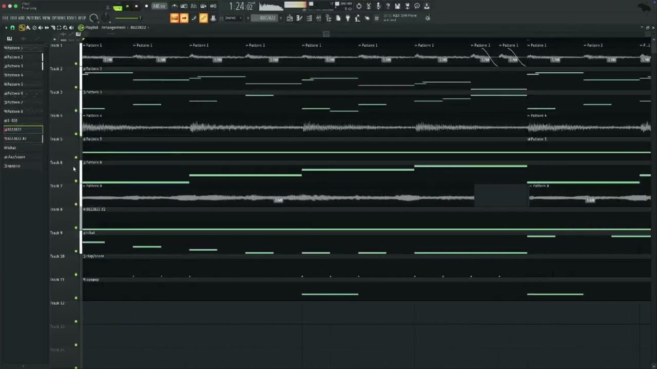Open the chat bubble icon
Viewport: 657px width, 369px height.
[417, 6]
